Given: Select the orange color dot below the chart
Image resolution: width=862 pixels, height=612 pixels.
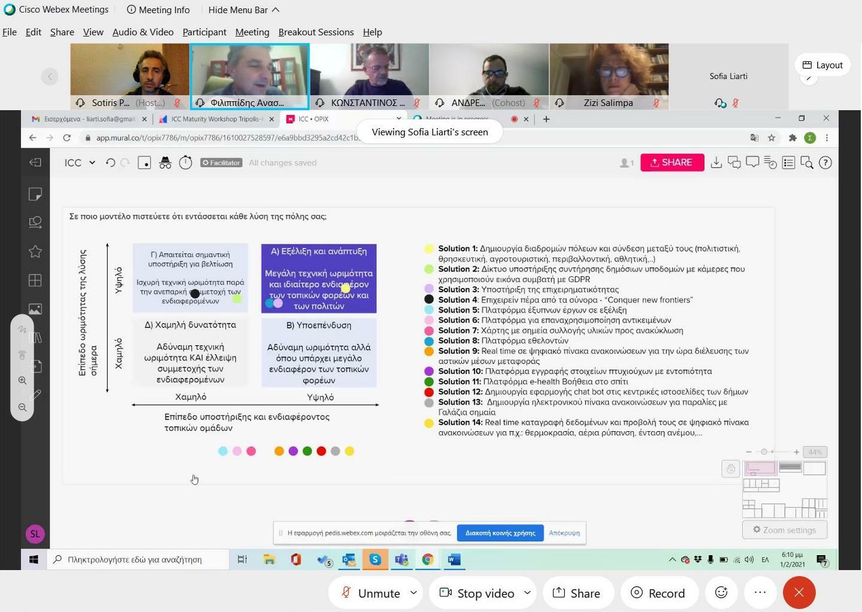Looking at the screenshot, I should tap(279, 451).
